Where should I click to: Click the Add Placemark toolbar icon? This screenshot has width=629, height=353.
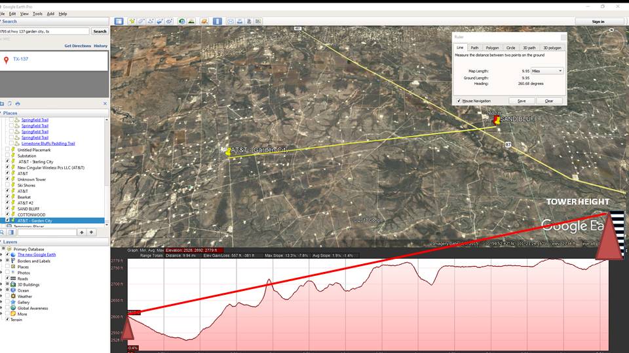click(x=132, y=21)
